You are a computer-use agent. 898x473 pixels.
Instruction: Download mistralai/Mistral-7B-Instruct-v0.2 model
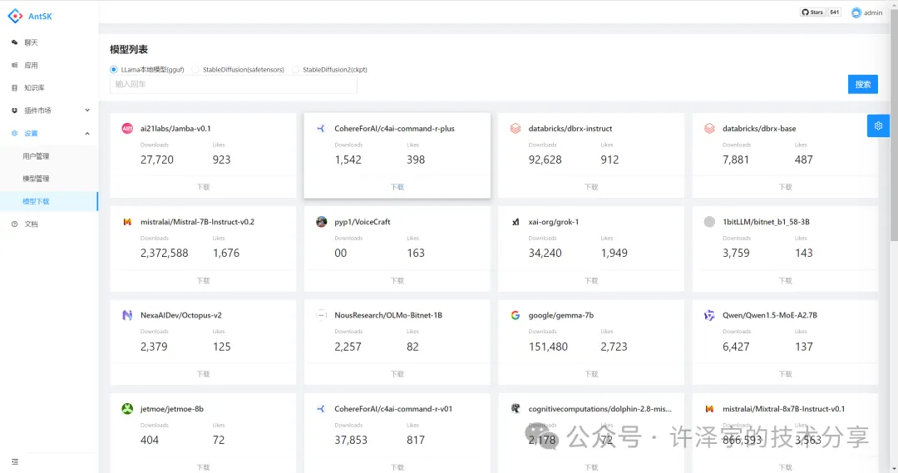204,281
